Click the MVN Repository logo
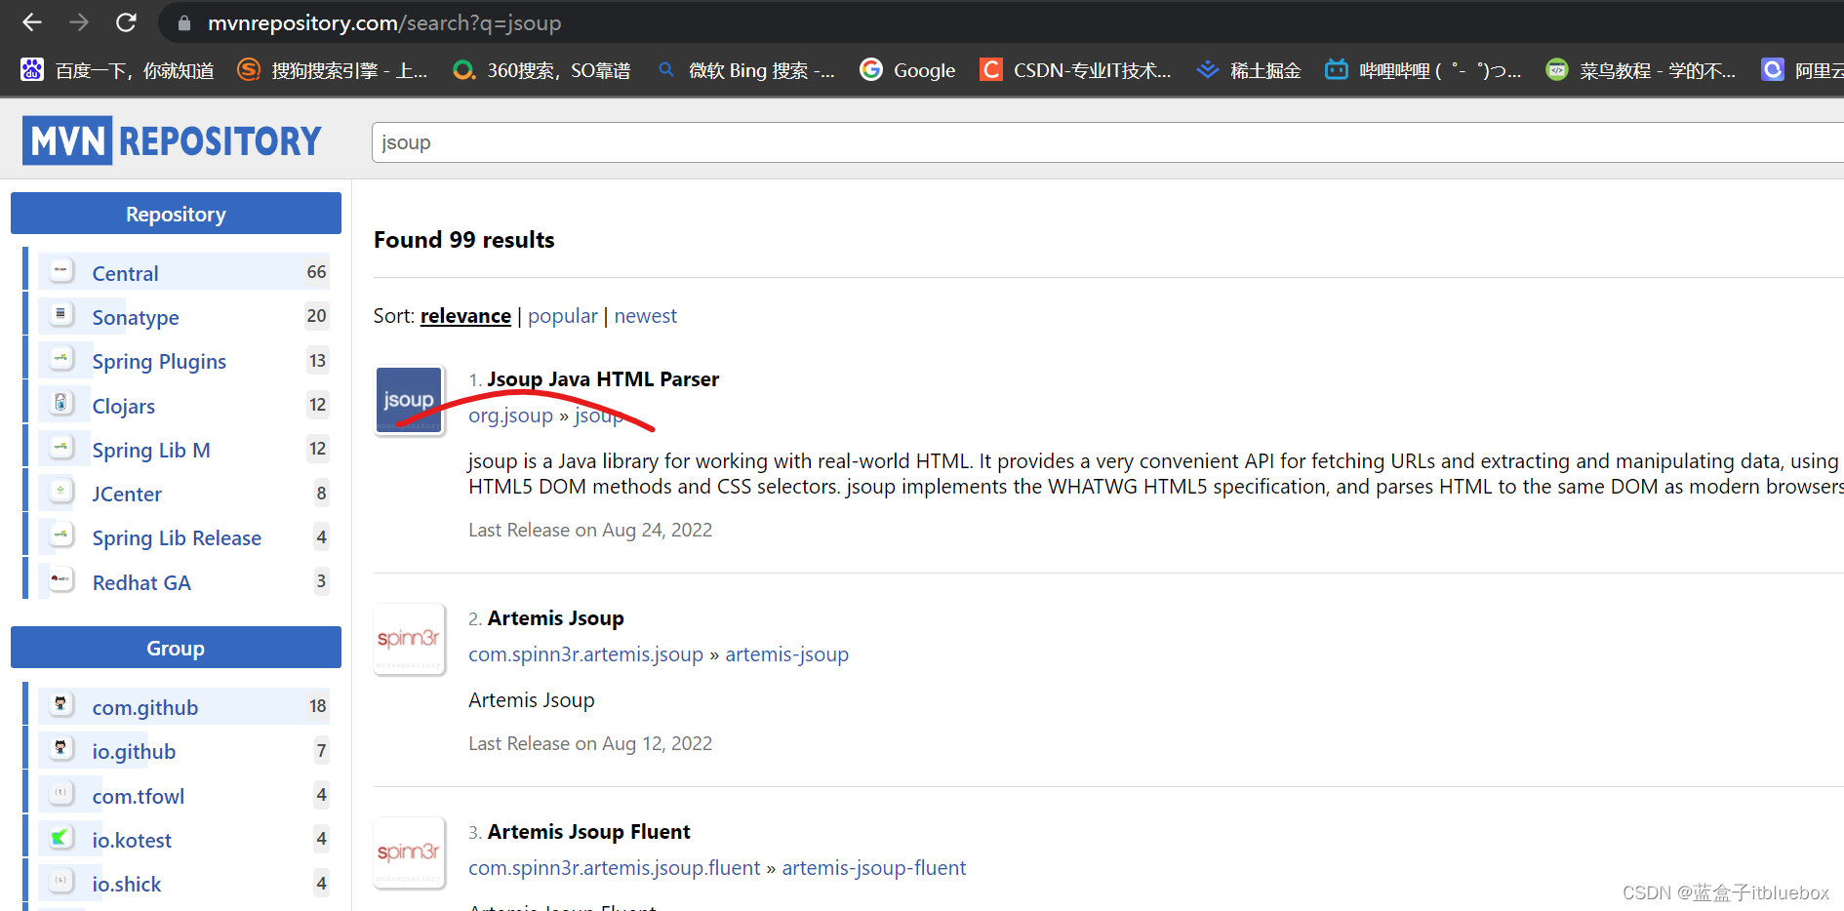Screen dimensions: 1844x911 pos(172,140)
